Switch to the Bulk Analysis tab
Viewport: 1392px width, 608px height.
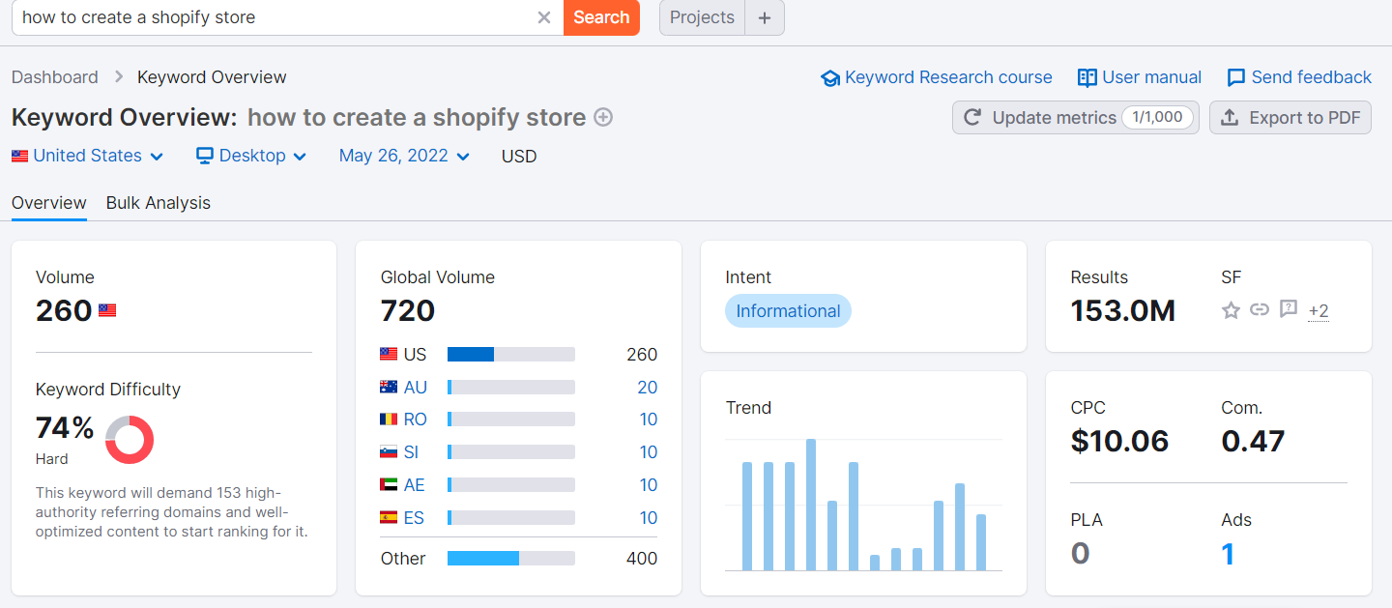(159, 203)
